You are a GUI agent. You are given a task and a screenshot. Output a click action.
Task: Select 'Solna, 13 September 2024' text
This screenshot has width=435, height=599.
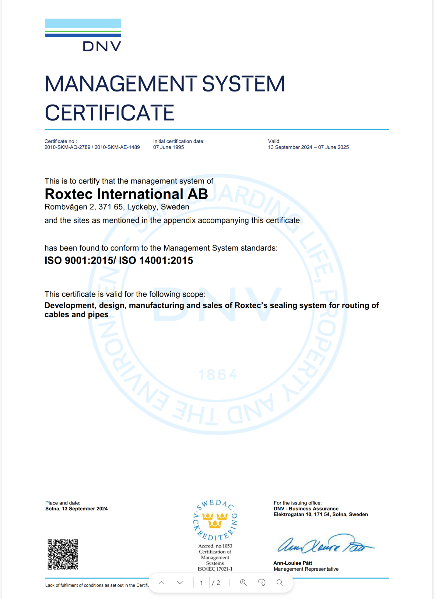pos(76,509)
